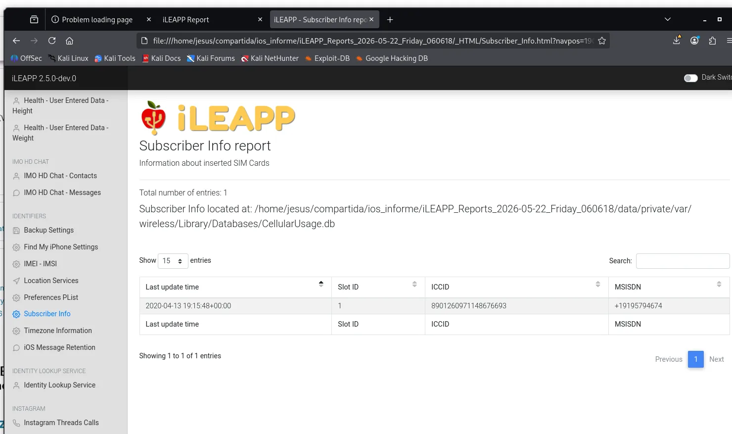Screen dimensions: 732x434
Task: Click the Next pagination button
Action: pos(716,359)
